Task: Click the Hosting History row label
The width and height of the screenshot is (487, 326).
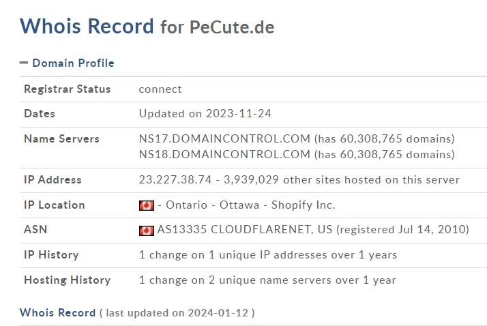Action: pos(67,280)
